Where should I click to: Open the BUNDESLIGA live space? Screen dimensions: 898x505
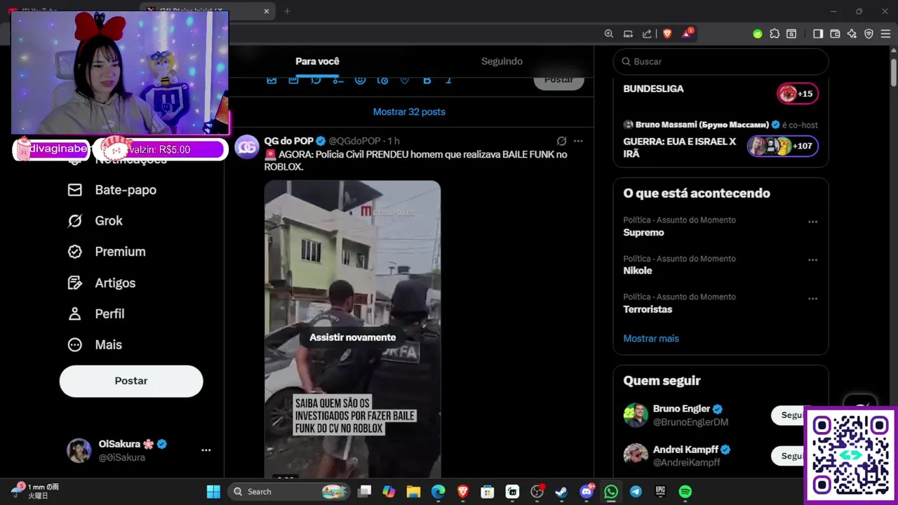coord(721,91)
